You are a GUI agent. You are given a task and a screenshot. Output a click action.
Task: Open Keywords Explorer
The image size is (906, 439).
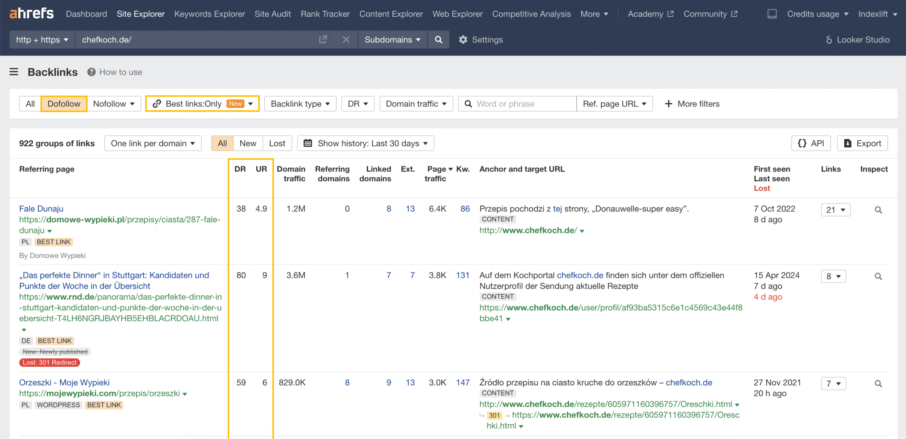click(210, 14)
